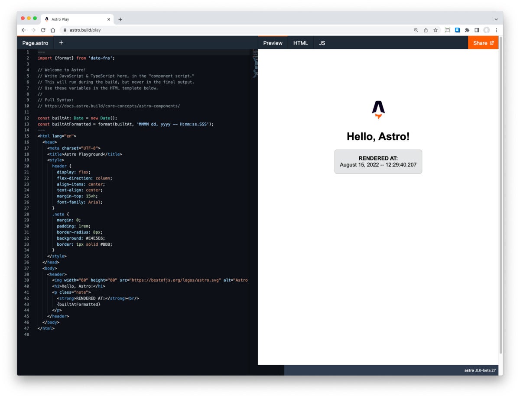
Task: Expand the tab search chevron
Action: (x=496, y=19)
